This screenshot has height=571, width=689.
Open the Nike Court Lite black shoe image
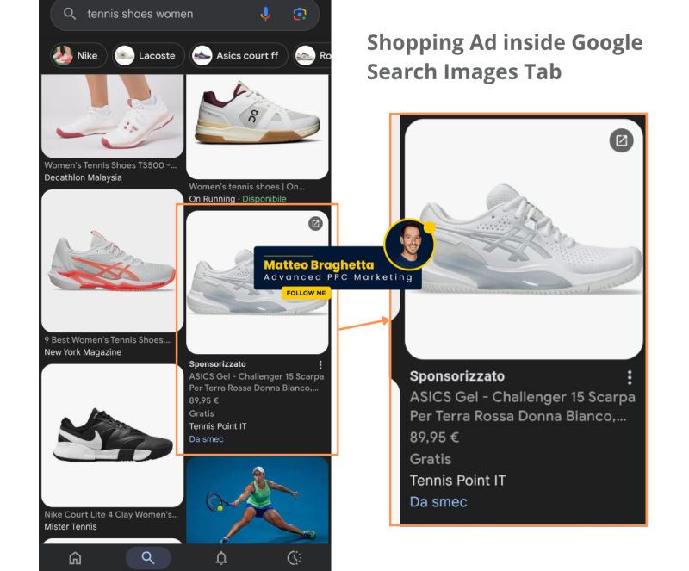[x=112, y=435]
